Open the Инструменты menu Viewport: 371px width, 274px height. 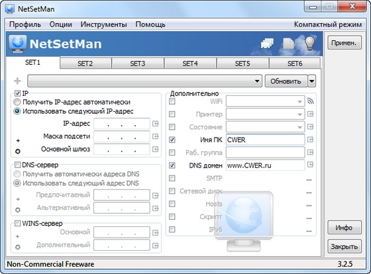click(103, 24)
